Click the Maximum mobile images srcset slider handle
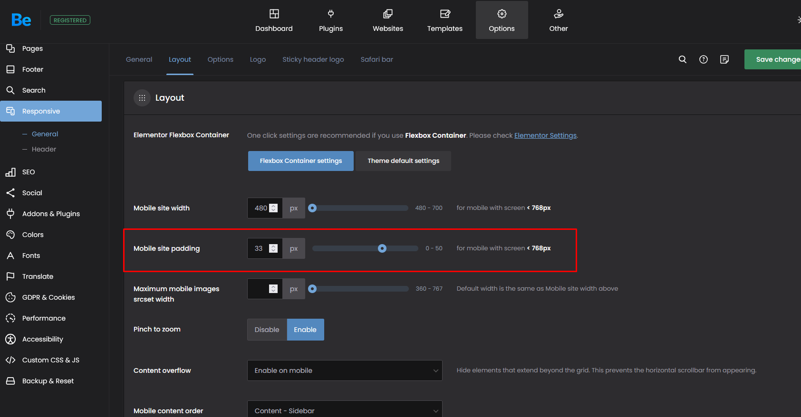This screenshot has height=417, width=801. 312,289
